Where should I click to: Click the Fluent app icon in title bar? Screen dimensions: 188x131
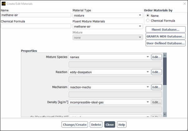pyautogui.click(x=3, y=3)
